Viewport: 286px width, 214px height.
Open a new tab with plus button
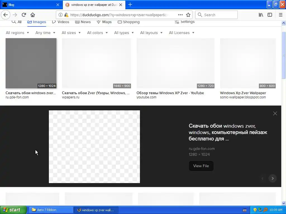click(130, 4)
